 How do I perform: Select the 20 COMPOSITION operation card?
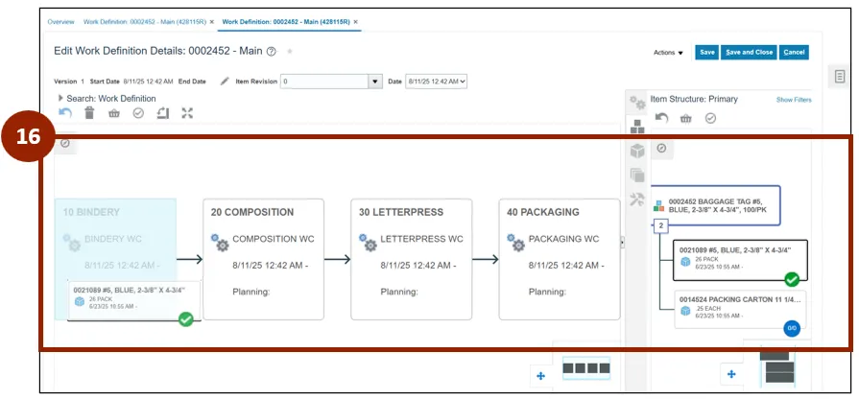pos(264,259)
